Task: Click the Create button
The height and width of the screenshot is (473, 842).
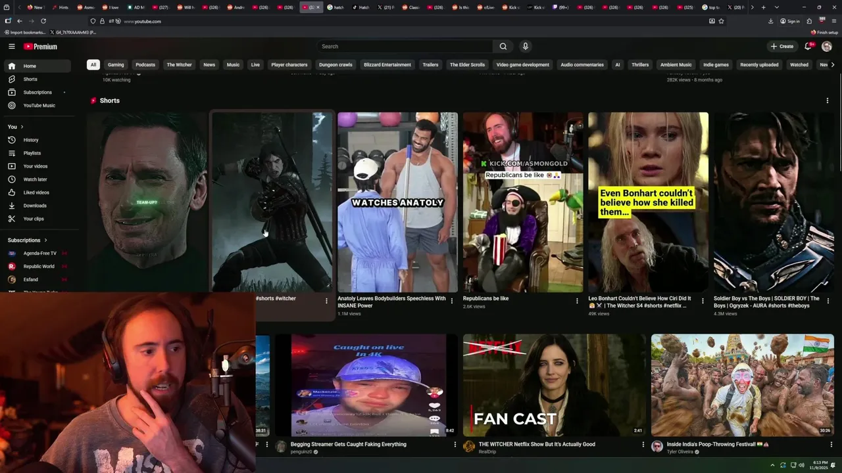Action: (782, 46)
